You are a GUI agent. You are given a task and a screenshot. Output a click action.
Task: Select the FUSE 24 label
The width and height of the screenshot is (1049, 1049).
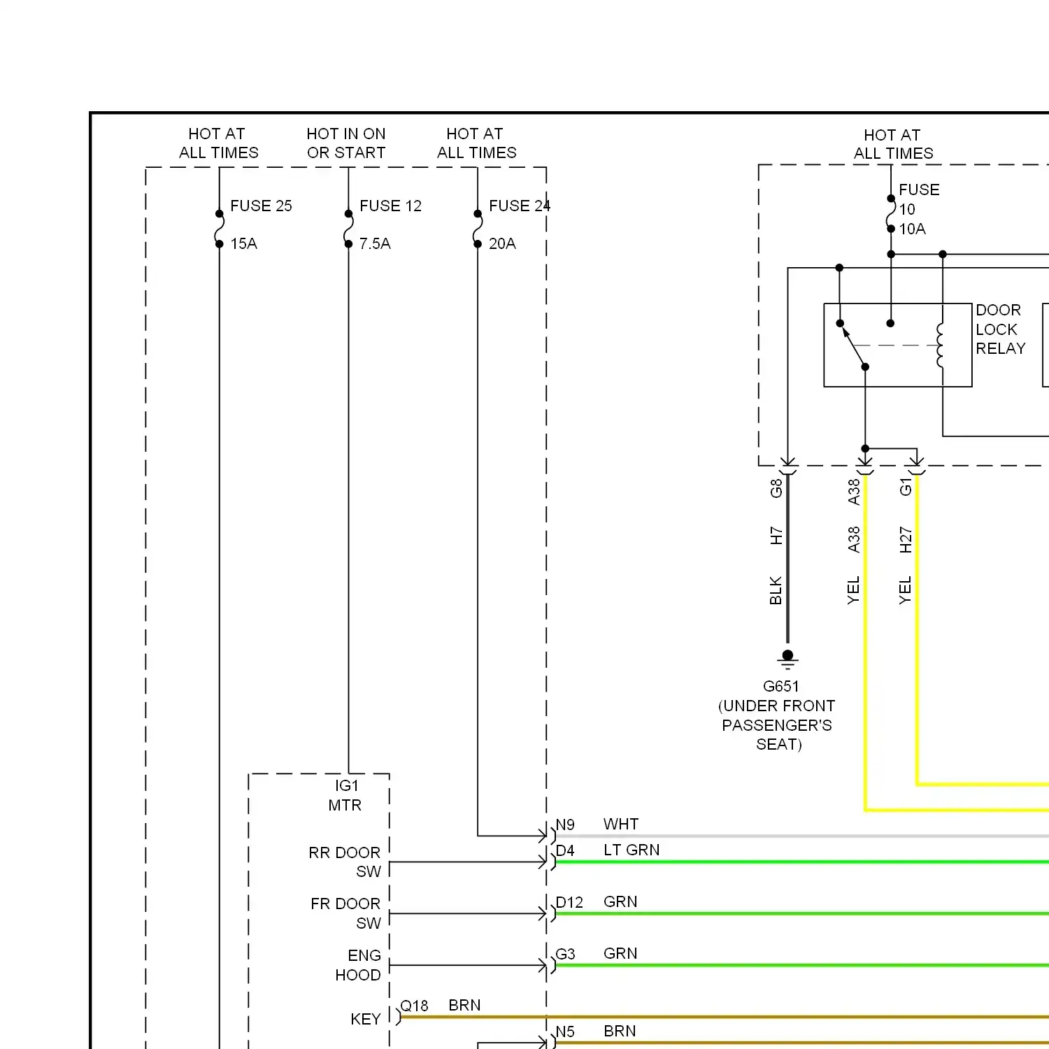click(520, 206)
